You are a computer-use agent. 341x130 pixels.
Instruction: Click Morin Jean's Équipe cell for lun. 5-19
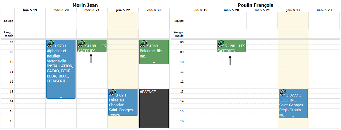click(x=30, y=21)
